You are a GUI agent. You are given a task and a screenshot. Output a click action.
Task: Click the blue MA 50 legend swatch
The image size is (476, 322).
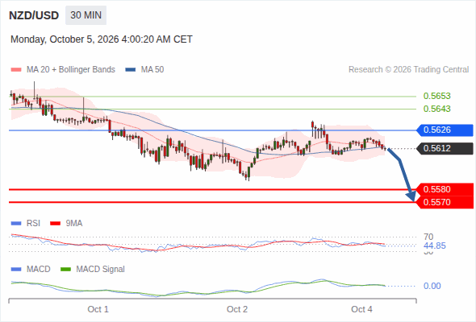click(131, 70)
